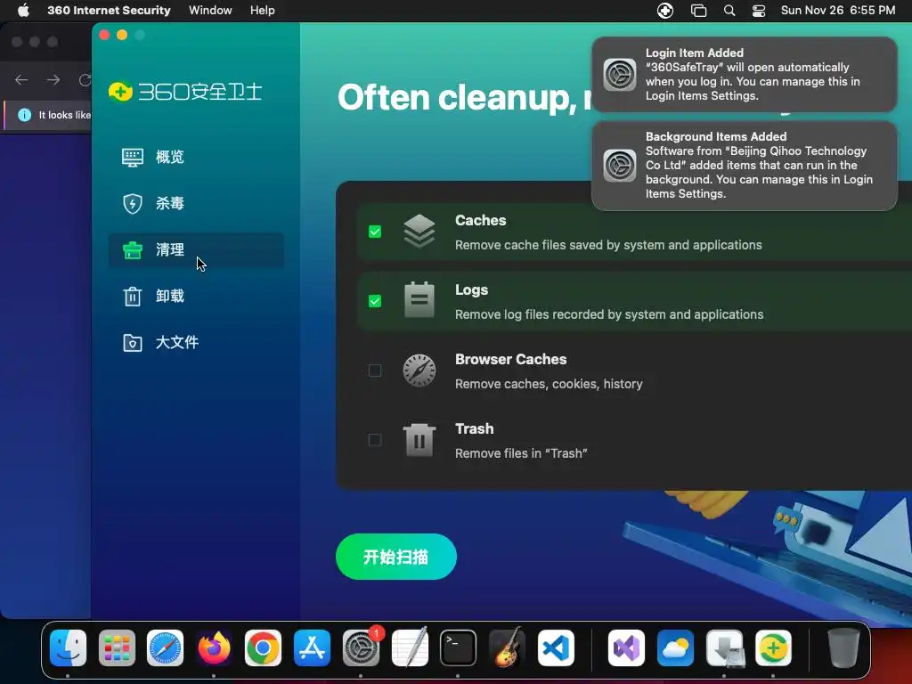
Task: Click the compass Browser Caches icon
Action: (x=419, y=370)
